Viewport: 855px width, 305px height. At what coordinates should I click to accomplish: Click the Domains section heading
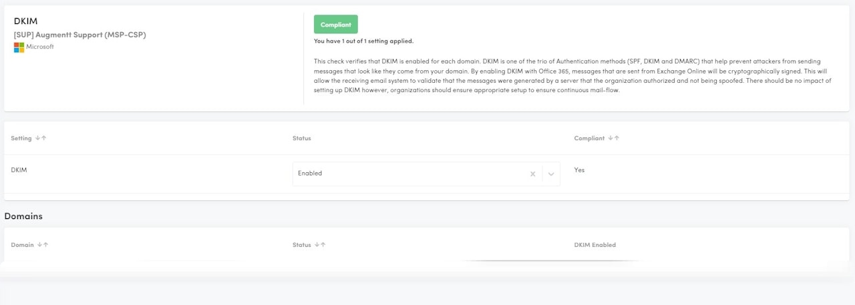[23, 216]
